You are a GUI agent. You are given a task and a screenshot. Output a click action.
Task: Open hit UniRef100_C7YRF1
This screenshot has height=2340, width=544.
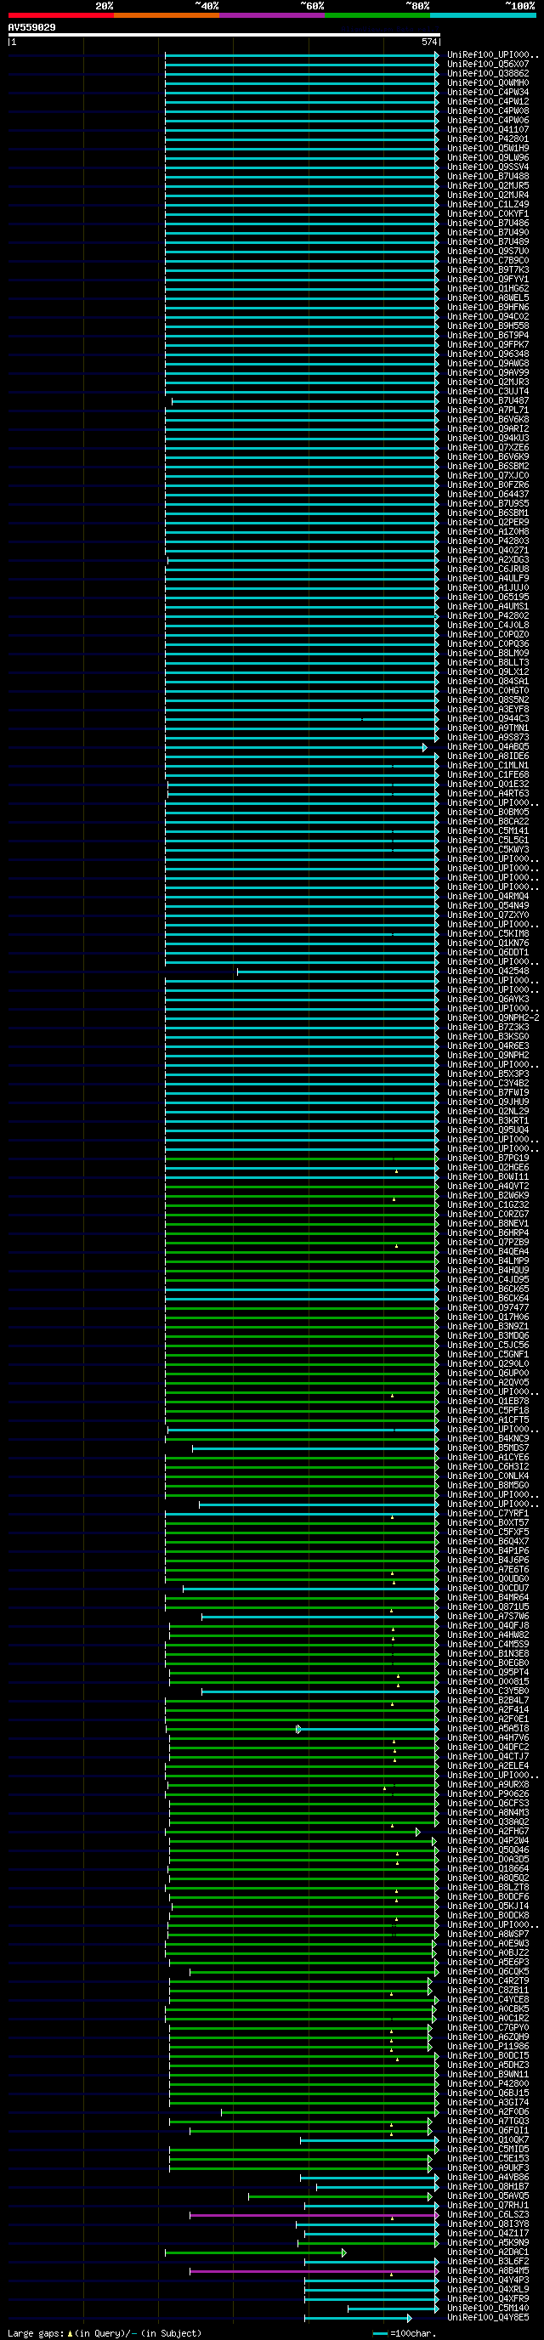[x=488, y=1513]
